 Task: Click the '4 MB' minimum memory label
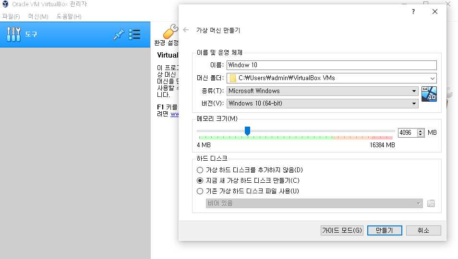pos(204,145)
